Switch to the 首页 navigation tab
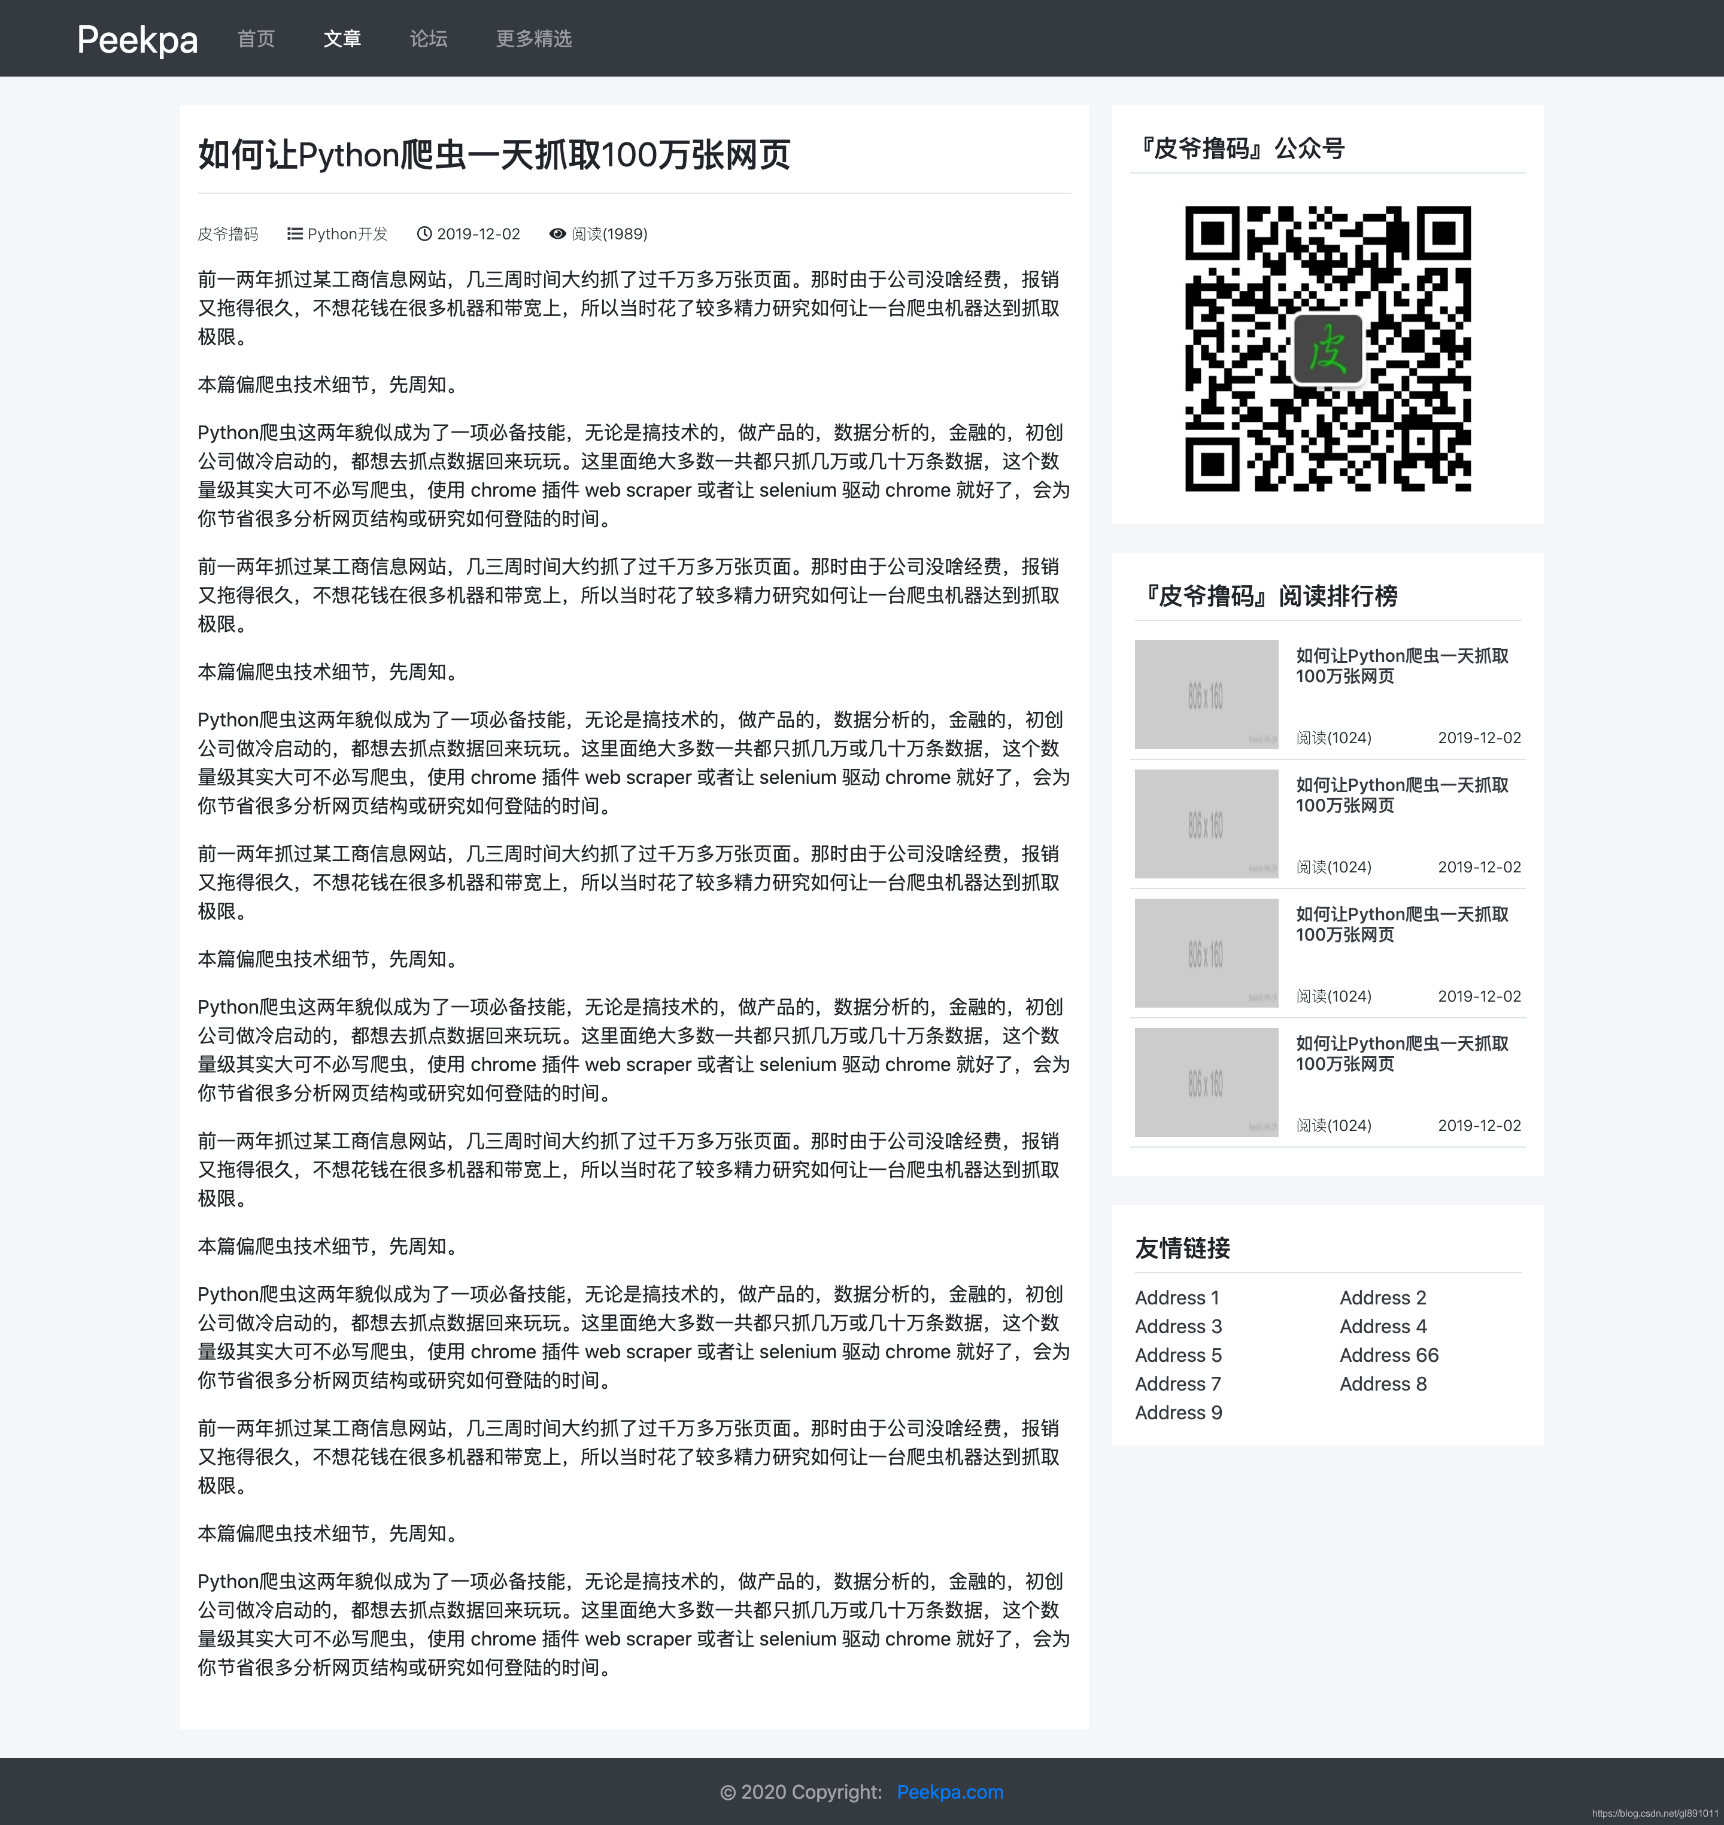This screenshot has width=1724, height=1825. point(256,38)
